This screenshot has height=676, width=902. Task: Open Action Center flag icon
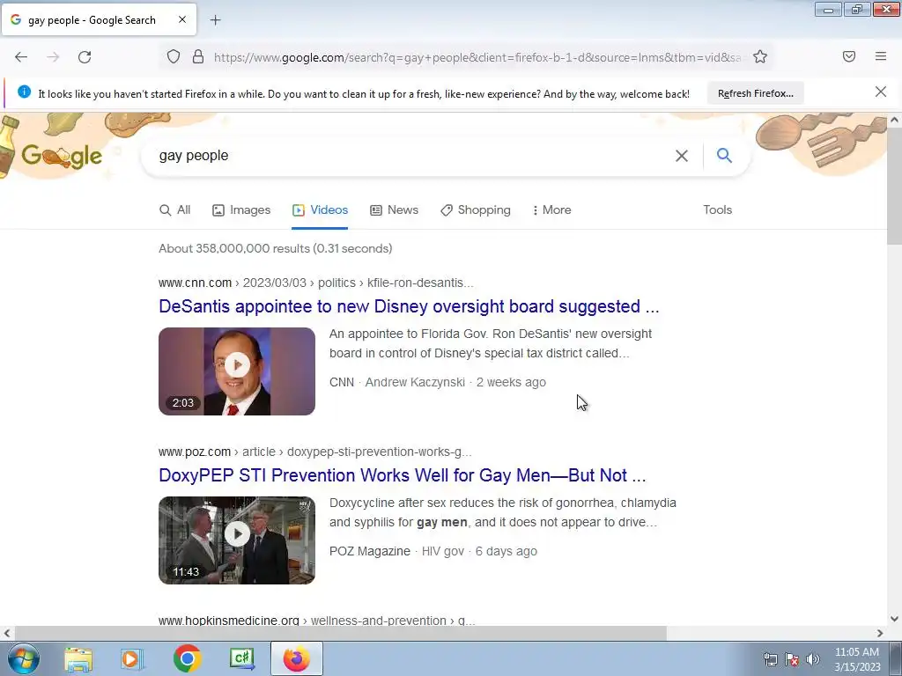[792, 659]
